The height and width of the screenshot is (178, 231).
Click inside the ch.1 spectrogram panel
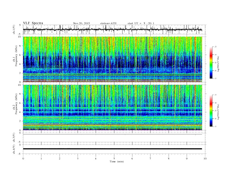click(x=112, y=59)
